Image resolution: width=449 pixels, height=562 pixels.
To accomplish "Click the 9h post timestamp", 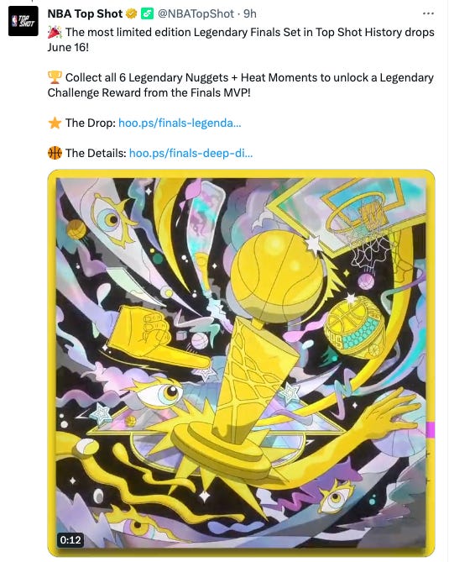I will (x=250, y=13).
